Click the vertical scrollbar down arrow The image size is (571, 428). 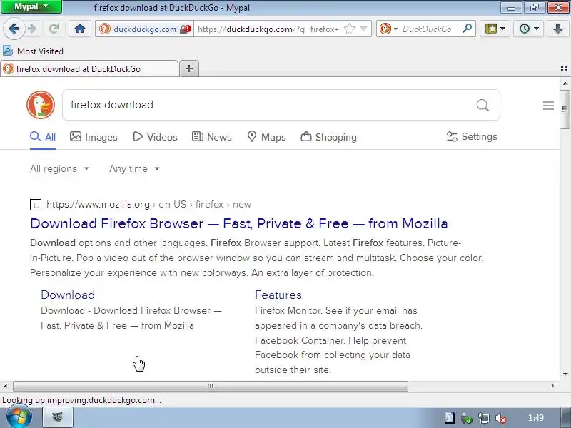(565, 374)
